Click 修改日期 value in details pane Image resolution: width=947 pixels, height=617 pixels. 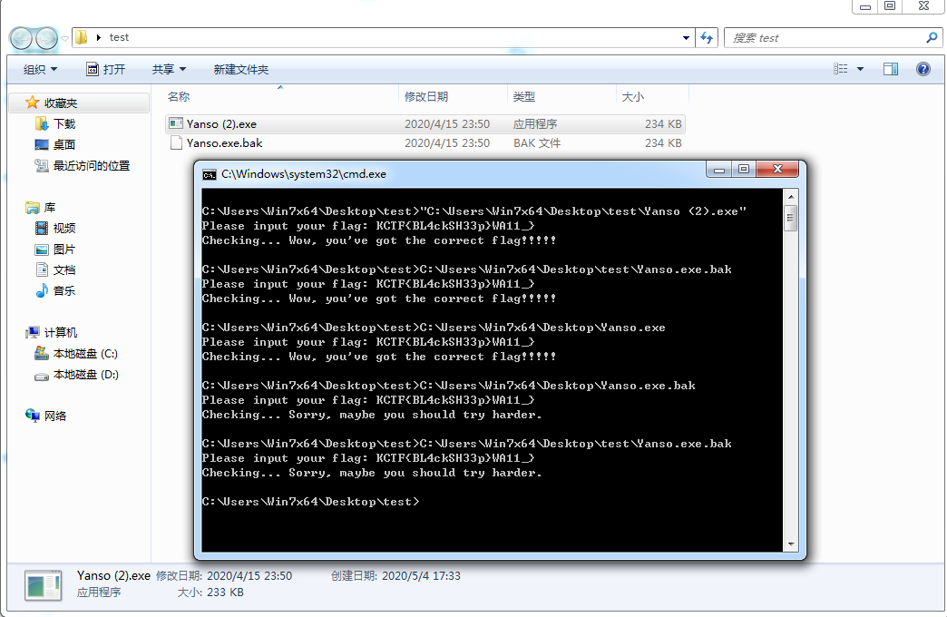249,576
